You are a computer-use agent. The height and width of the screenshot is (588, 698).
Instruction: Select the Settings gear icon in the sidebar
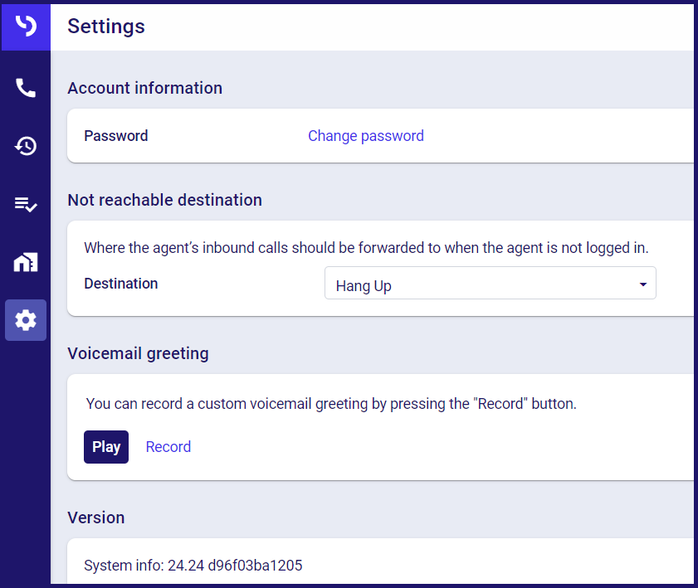(x=26, y=320)
